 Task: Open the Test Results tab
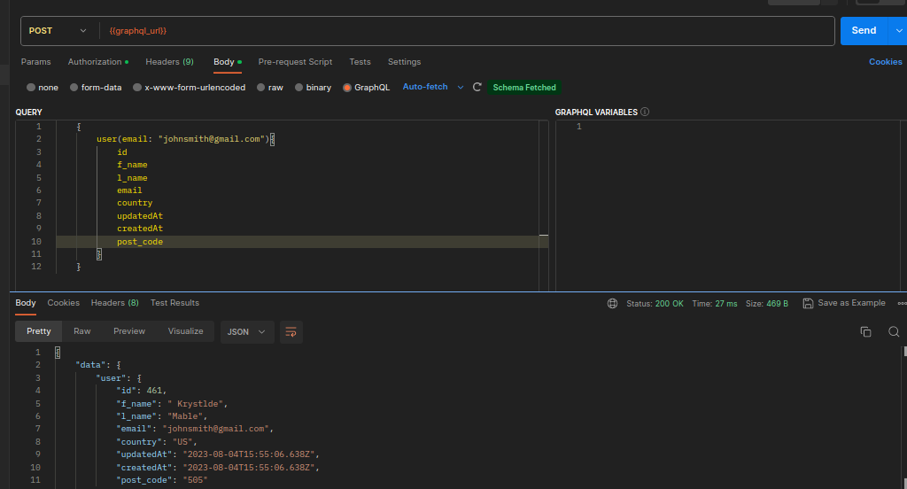point(174,303)
